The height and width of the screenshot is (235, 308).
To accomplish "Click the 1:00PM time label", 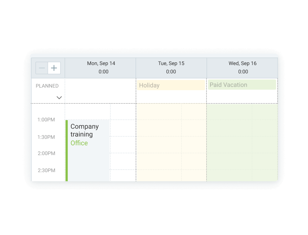I will [46, 120].
